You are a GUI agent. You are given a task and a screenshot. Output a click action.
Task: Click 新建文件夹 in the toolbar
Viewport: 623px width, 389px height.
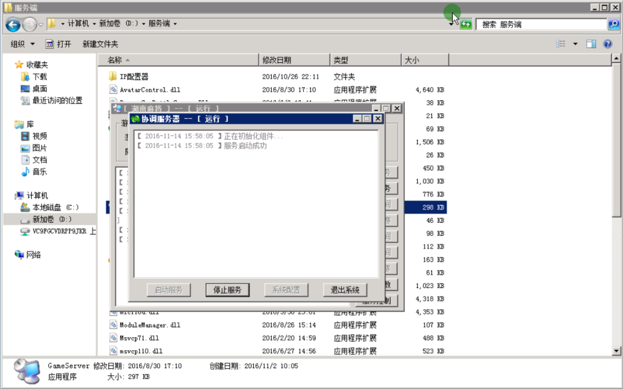click(100, 44)
